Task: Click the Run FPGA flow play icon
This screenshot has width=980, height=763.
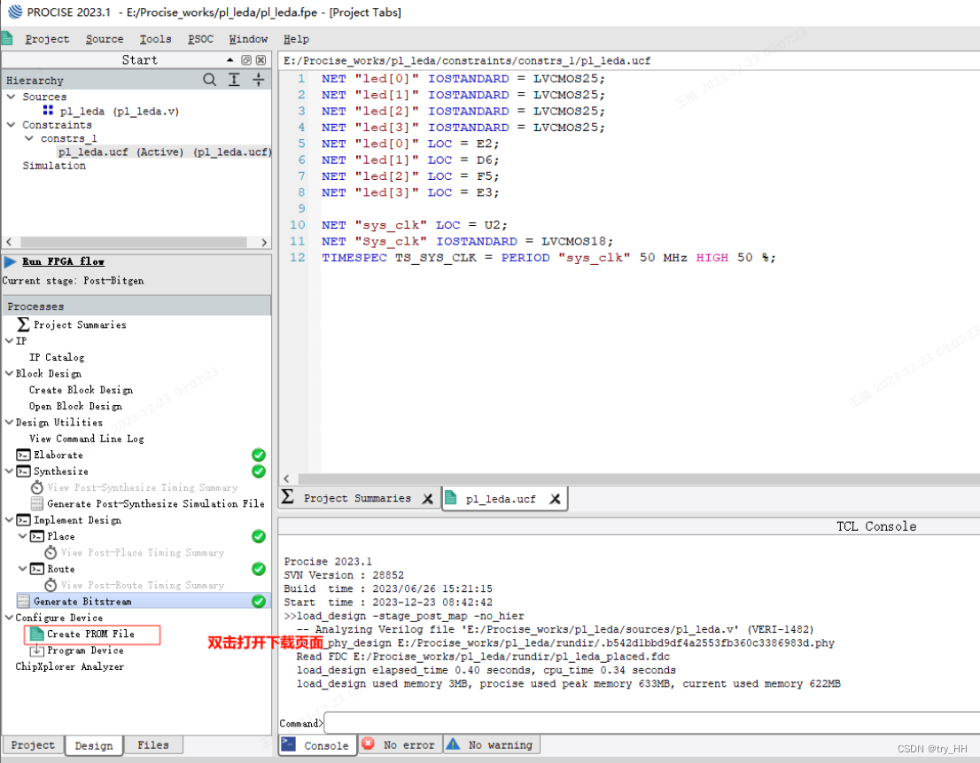Action: [x=10, y=261]
